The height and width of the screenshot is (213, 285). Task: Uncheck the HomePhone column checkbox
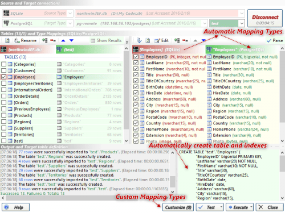click(136, 129)
